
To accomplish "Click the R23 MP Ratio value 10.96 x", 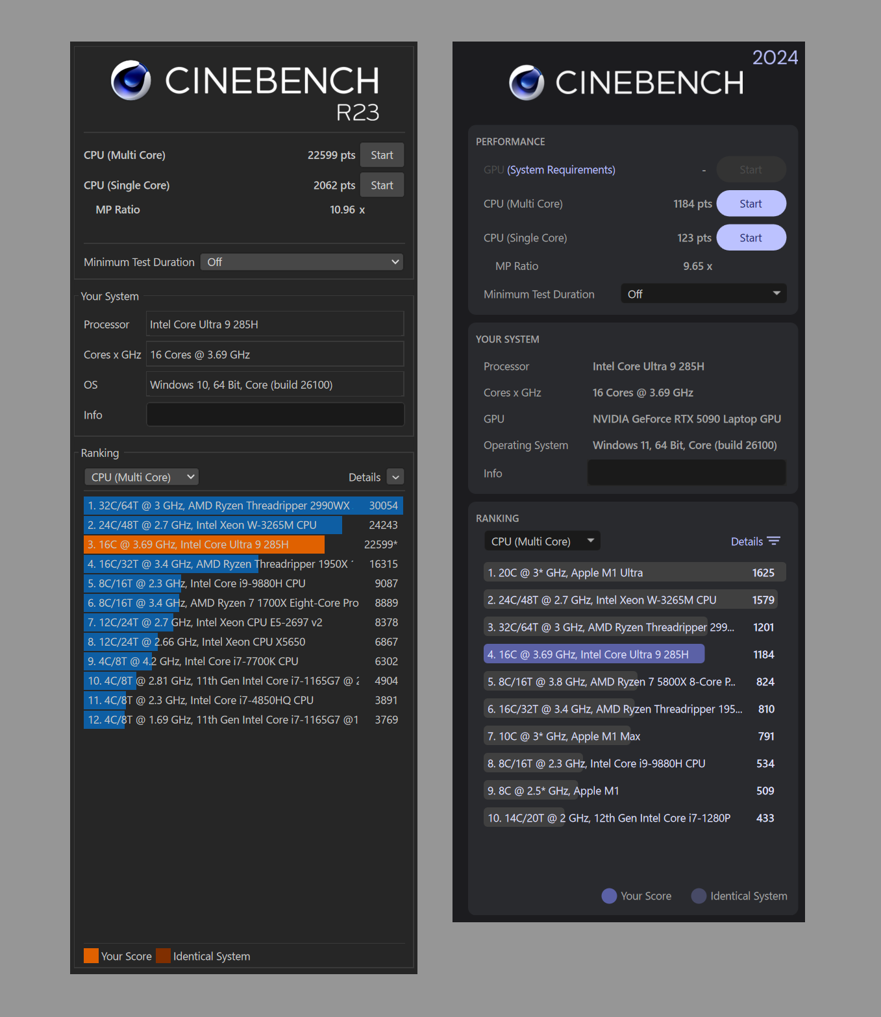I will click(x=347, y=210).
